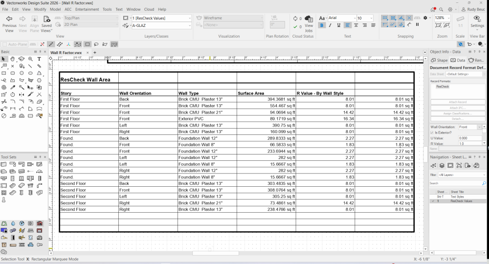Select ResCheck in the Record Formats list
The image size is (489, 264).
tap(443, 87)
